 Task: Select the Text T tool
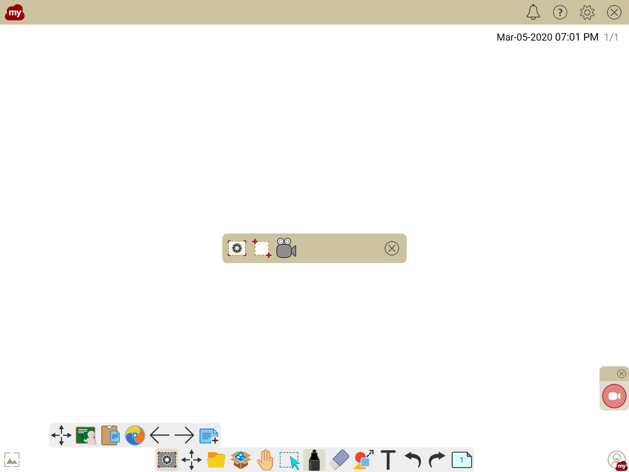pos(388,460)
